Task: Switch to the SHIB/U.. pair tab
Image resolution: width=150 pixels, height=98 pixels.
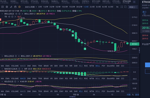Action: point(55,2)
